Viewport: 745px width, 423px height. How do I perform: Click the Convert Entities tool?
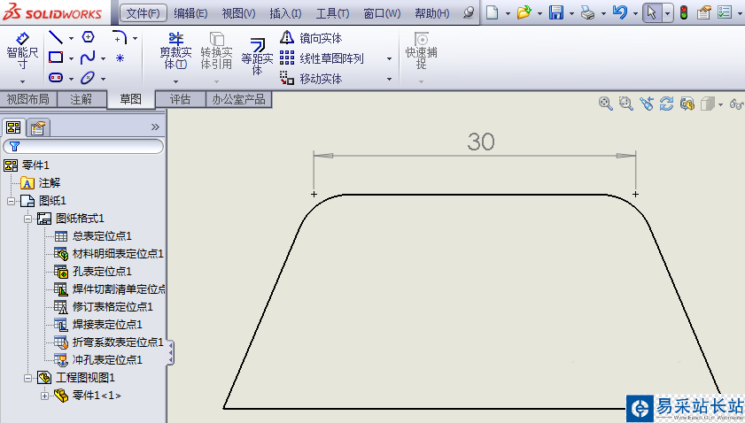(216, 51)
